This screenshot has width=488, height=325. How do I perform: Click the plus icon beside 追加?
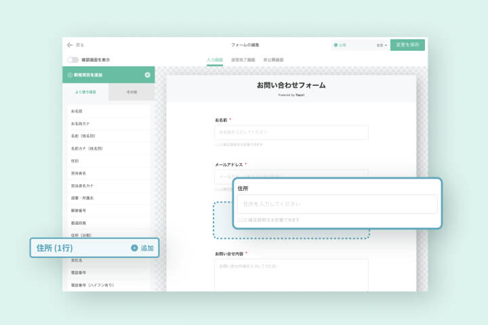coord(134,248)
